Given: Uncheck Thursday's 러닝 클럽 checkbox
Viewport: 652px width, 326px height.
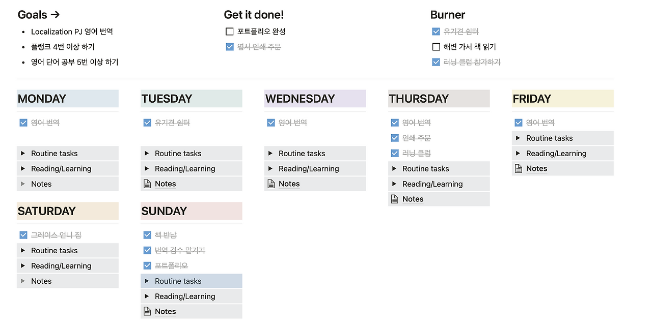Looking at the screenshot, I should pos(395,153).
